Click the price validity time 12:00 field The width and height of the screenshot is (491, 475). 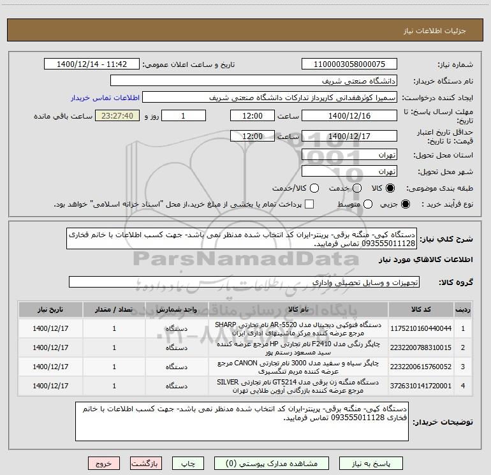click(x=253, y=136)
